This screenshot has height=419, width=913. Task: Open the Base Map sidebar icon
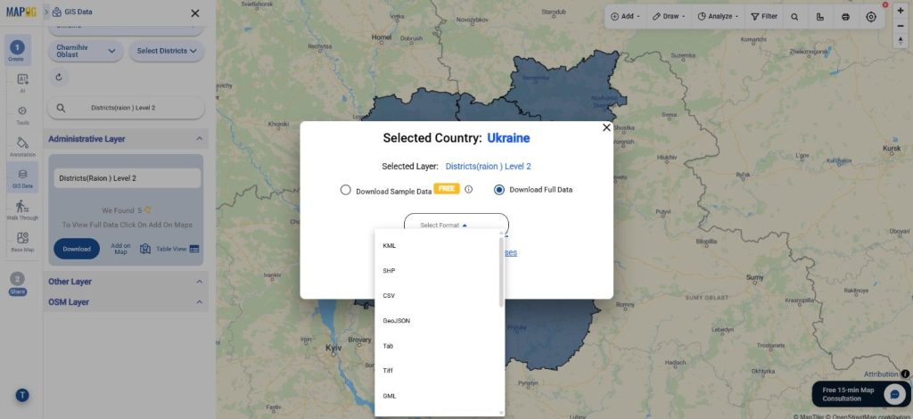22,242
